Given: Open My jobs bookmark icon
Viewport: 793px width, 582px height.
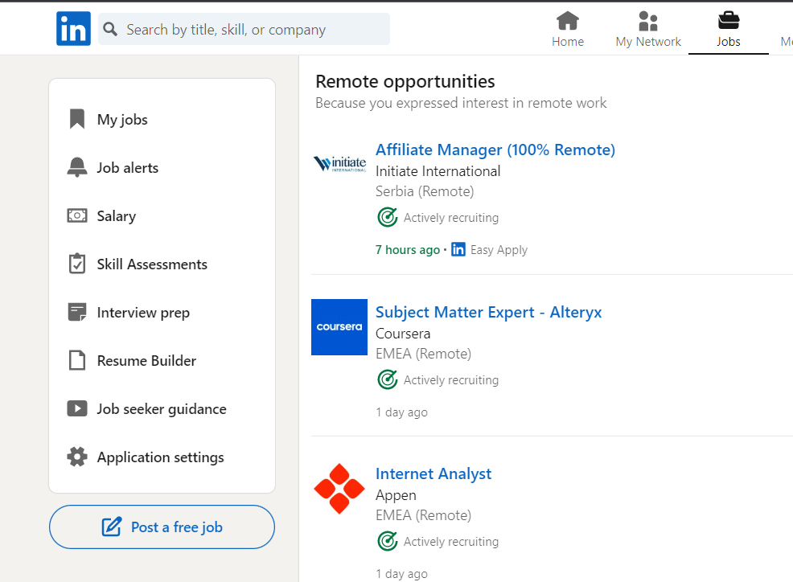Looking at the screenshot, I should (x=77, y=119).
